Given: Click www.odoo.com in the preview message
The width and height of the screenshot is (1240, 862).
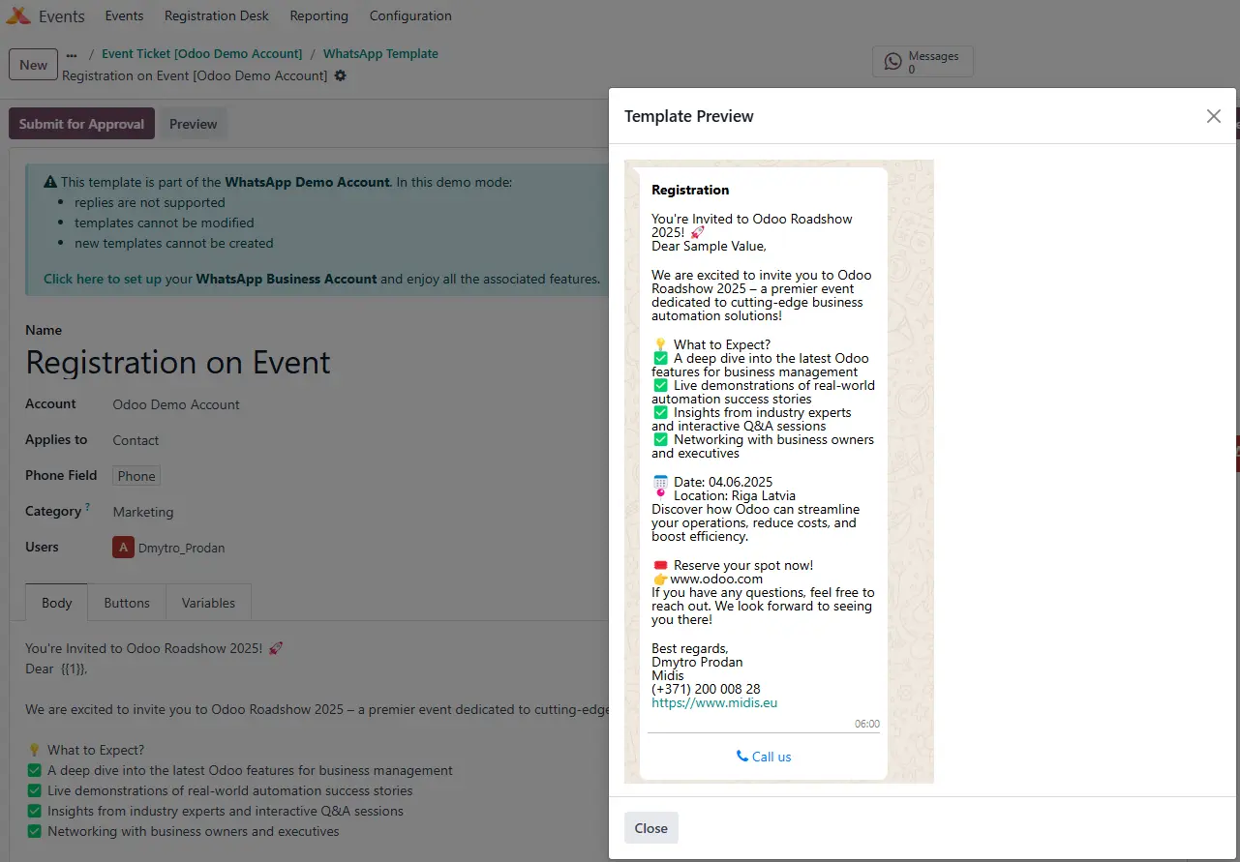Looking at the screenshot, I should [x=716, y=580].
